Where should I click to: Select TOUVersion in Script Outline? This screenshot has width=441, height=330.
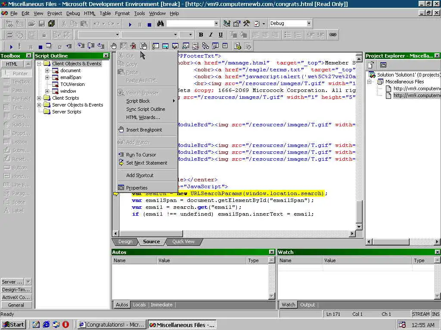coord(72,85)
